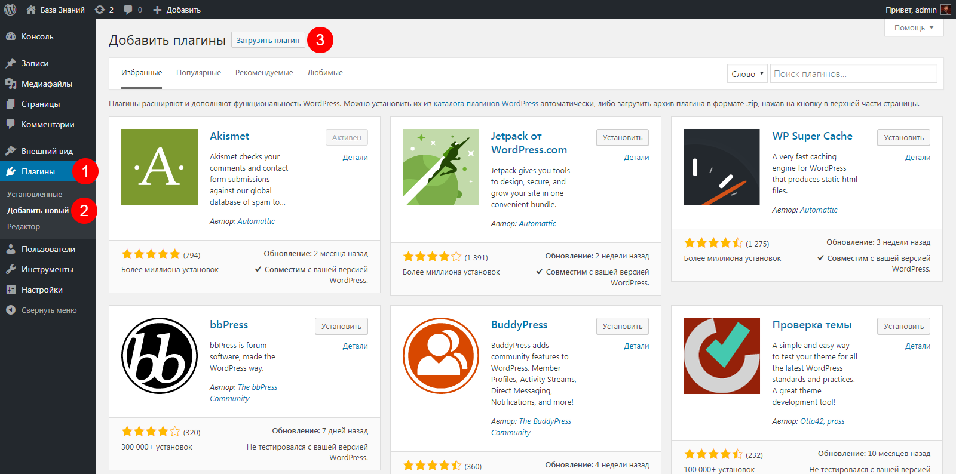Image resolution: width=956 pixels, height=474 pixels.
Task: Open the Слово search type dropdown
Action: pyautogui.click(x=747, y=73)
